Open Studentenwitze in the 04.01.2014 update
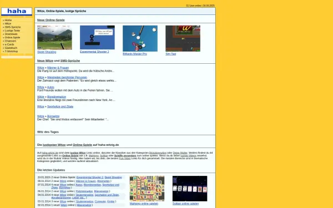This screenshot has width=333, height=208. pyautogui.click(x=84, y=195)
